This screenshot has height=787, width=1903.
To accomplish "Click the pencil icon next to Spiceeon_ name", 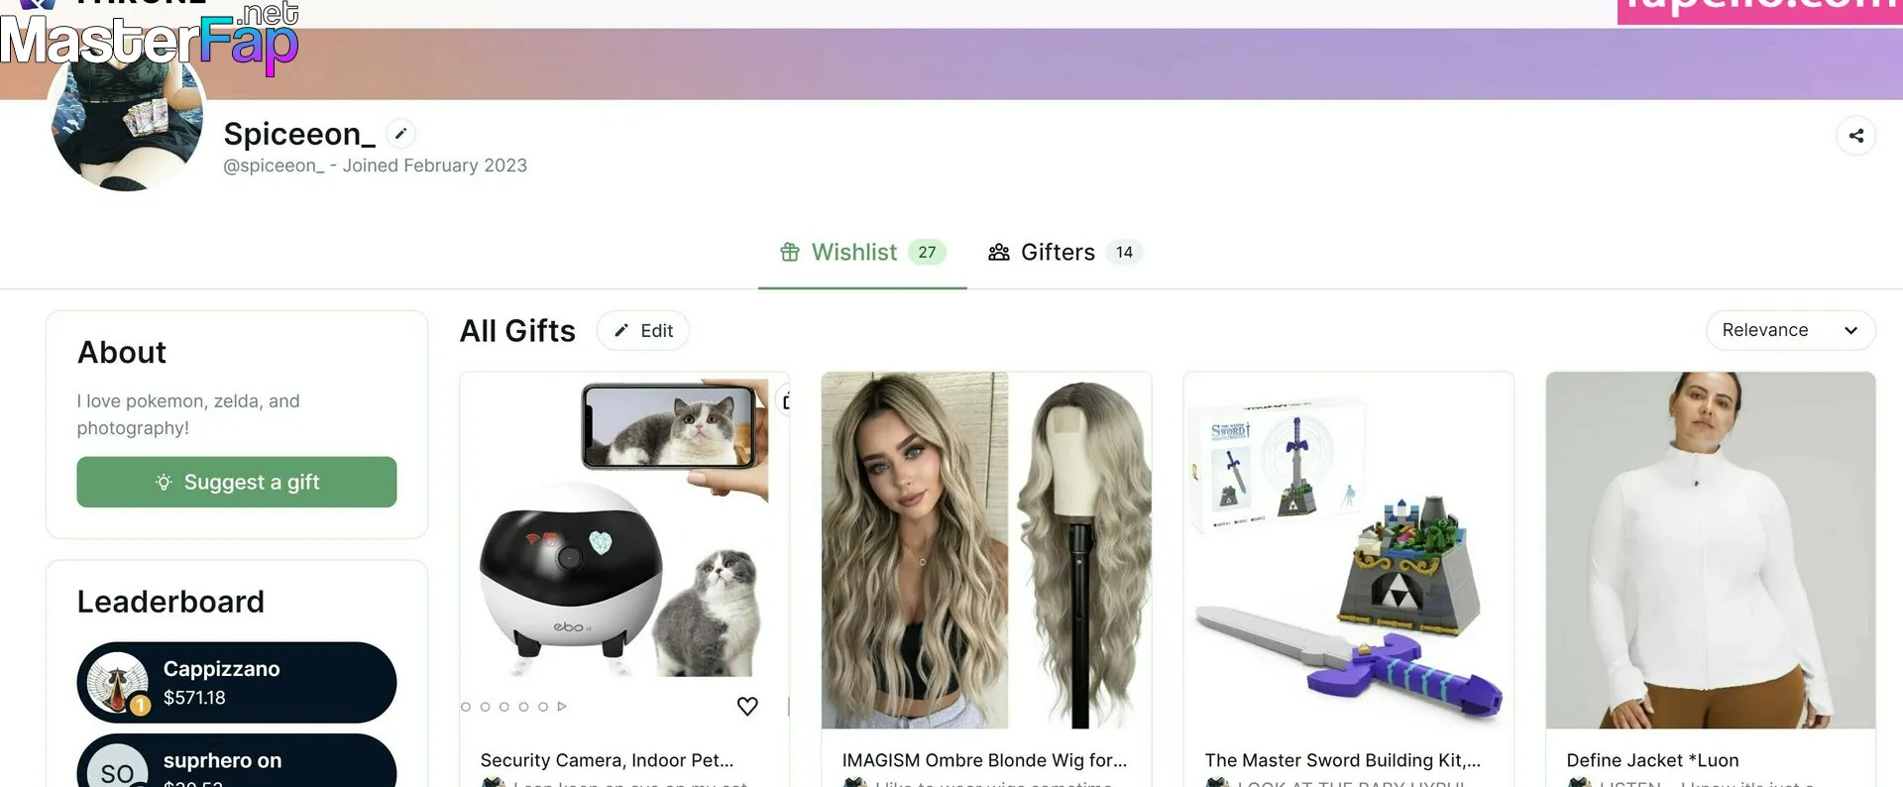I will [400, 134].
